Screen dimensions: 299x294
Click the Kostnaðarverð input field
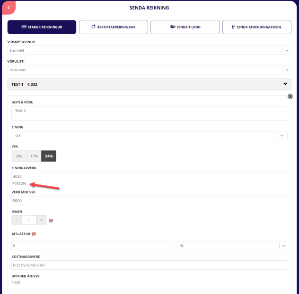[149, 265]
